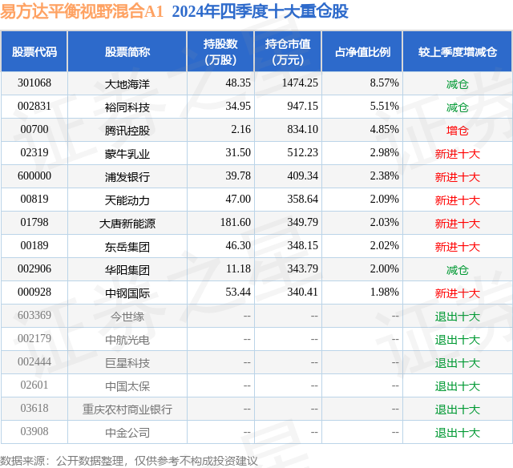Click 退出十大 beside 重庆农村商业银行
The height and width of the screenshot is (468, 513).
tap(458, 409)
